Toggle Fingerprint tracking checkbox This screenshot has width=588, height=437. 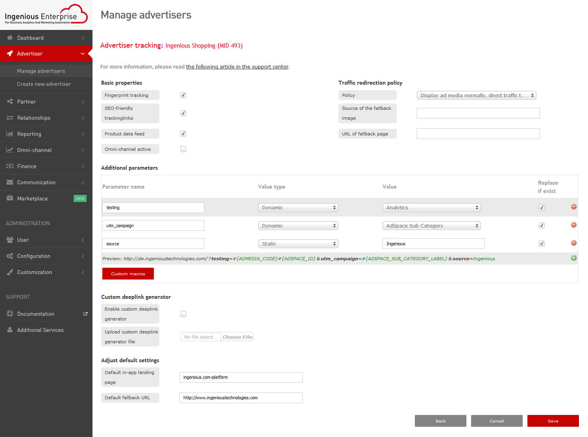coord(183,95)
